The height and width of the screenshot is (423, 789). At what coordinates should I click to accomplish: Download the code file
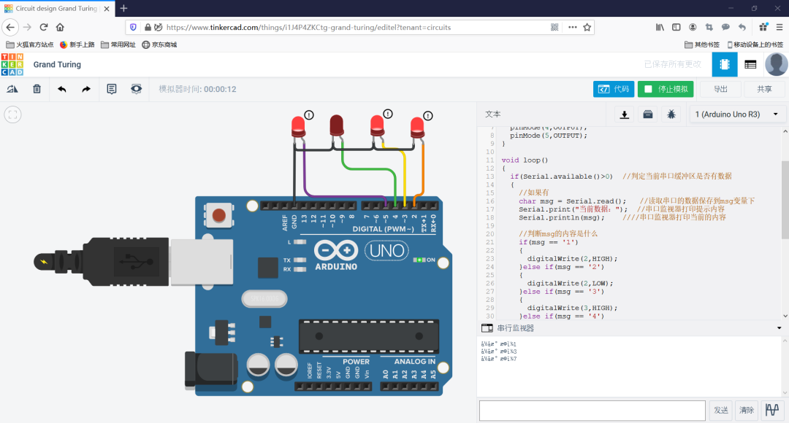(624, 115)
